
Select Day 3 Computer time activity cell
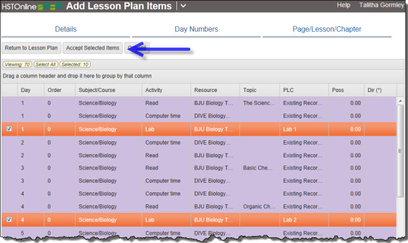pyautogui.click(x=166, y=181)
